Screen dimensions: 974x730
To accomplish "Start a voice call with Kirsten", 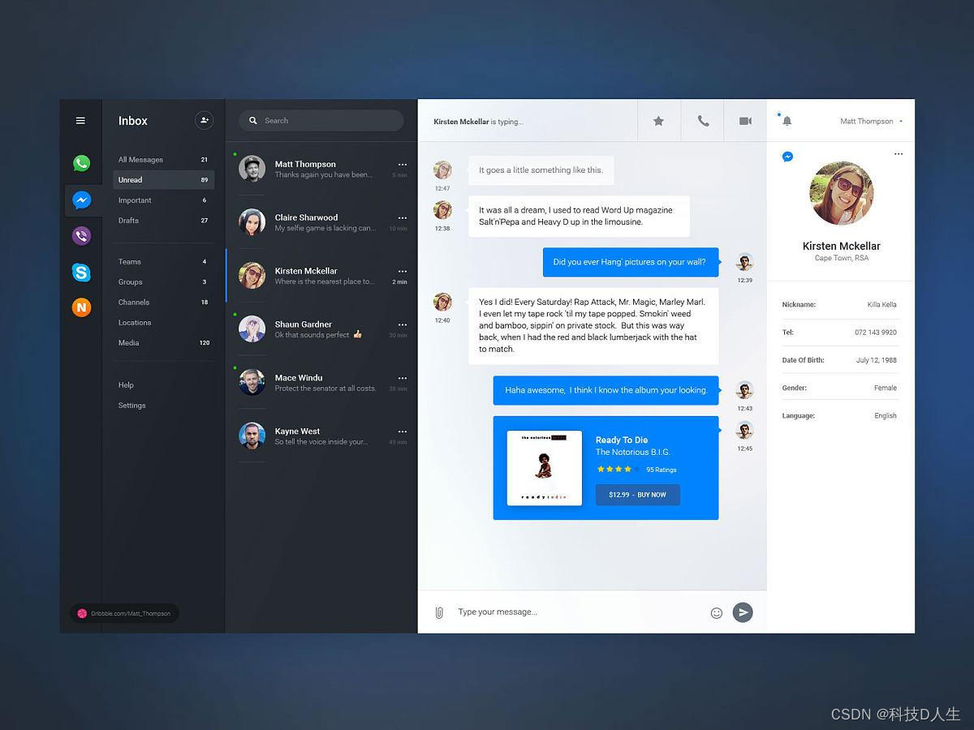I will pyautogui.click(x=703, y=121).
